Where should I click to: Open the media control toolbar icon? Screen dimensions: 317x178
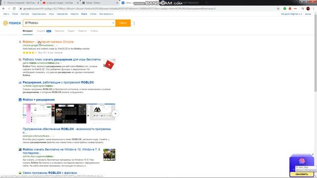pos(303,9)
